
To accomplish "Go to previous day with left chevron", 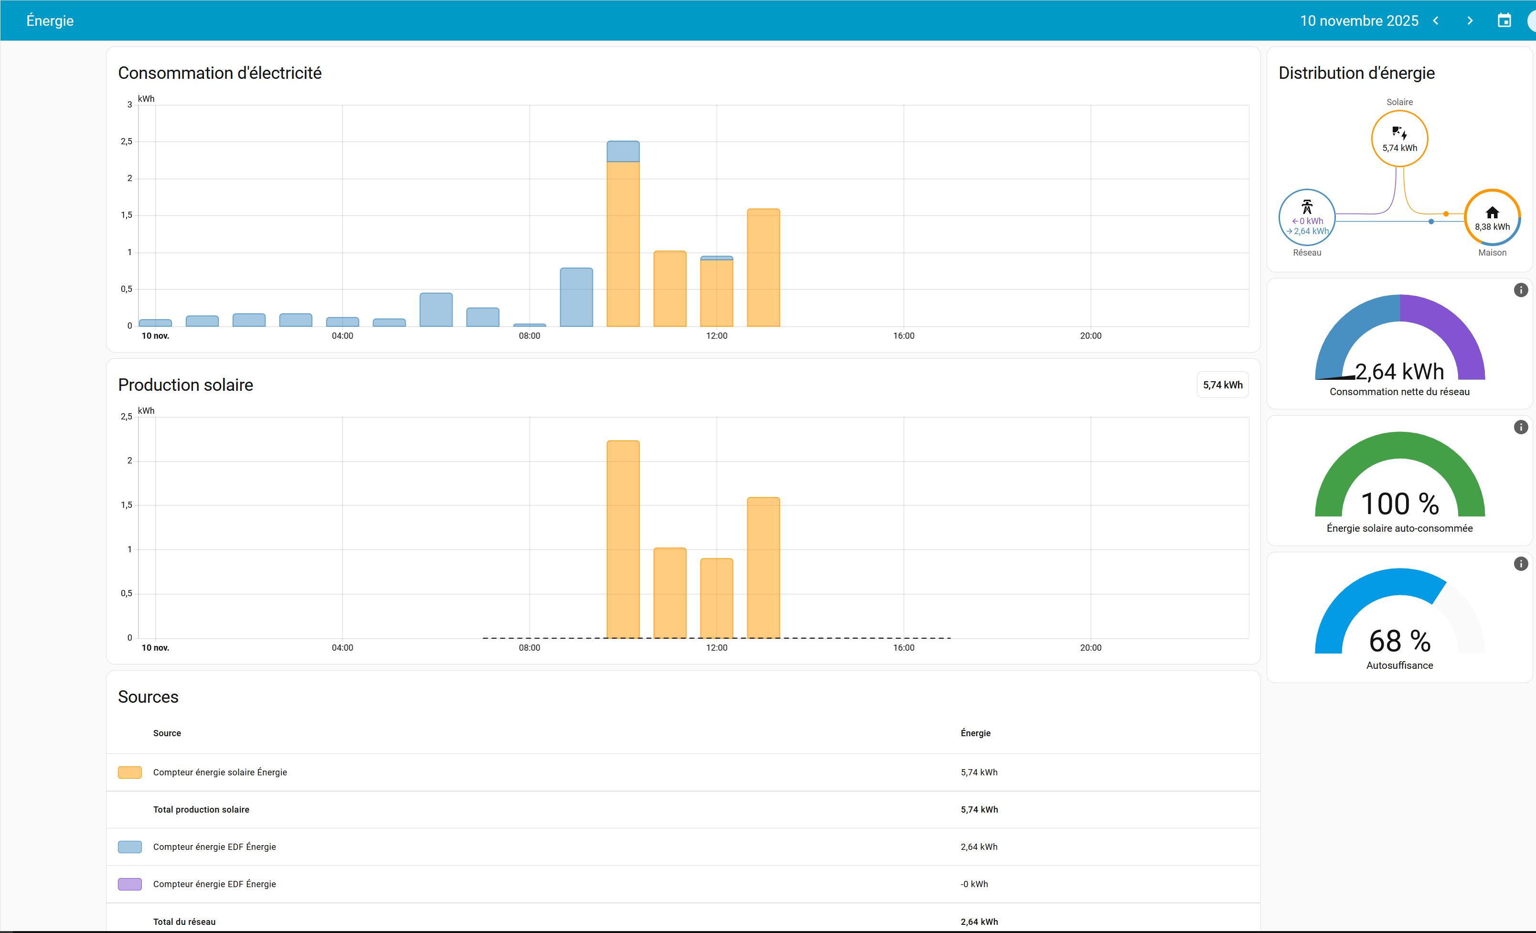I will click(1436, 21).
